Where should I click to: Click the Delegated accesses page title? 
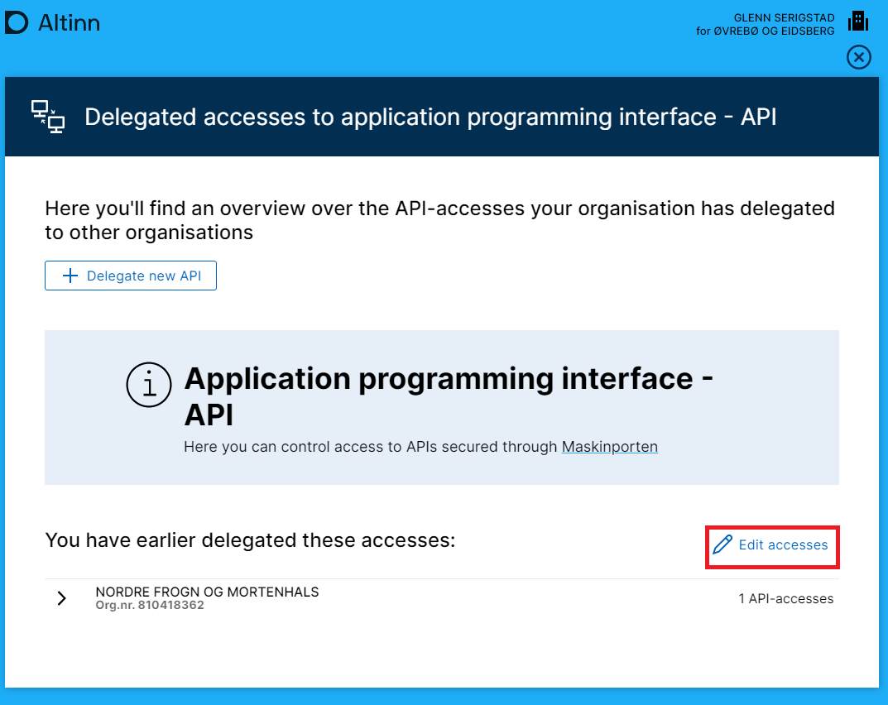(430, 117)
